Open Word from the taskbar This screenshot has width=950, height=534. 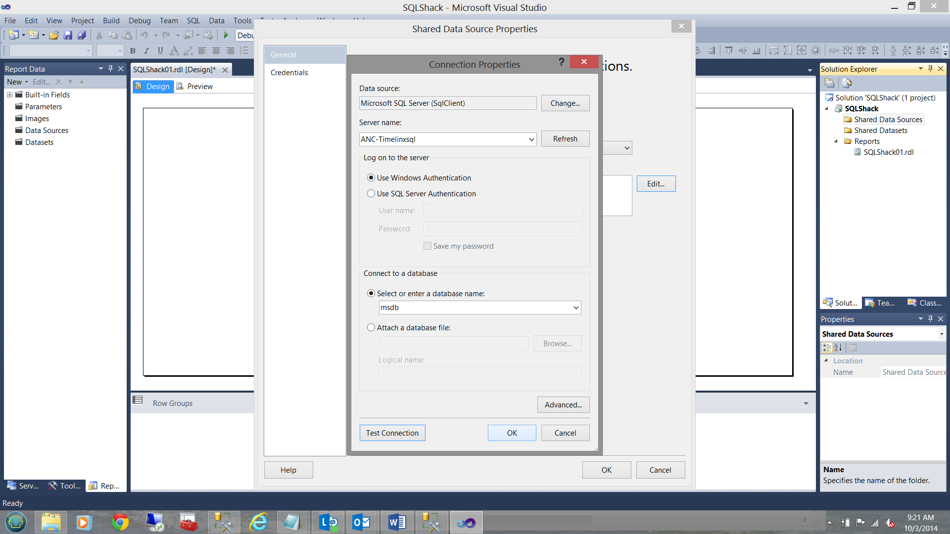pos(397,522)
